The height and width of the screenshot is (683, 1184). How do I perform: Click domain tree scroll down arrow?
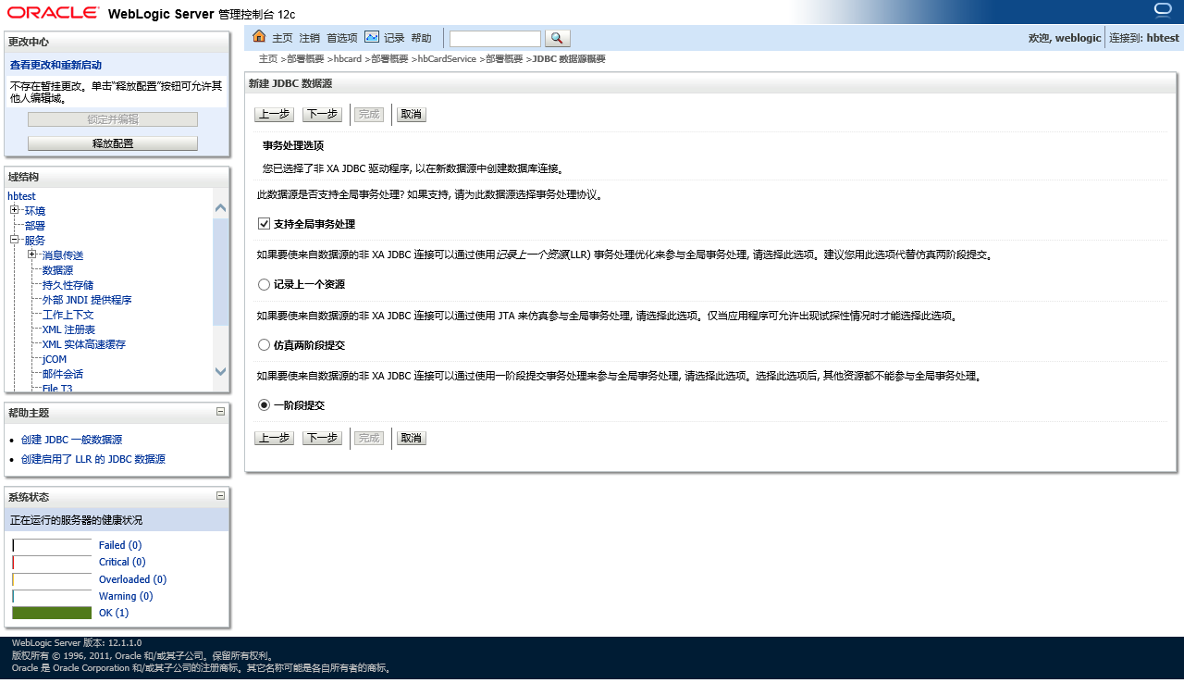coord(220,371)
